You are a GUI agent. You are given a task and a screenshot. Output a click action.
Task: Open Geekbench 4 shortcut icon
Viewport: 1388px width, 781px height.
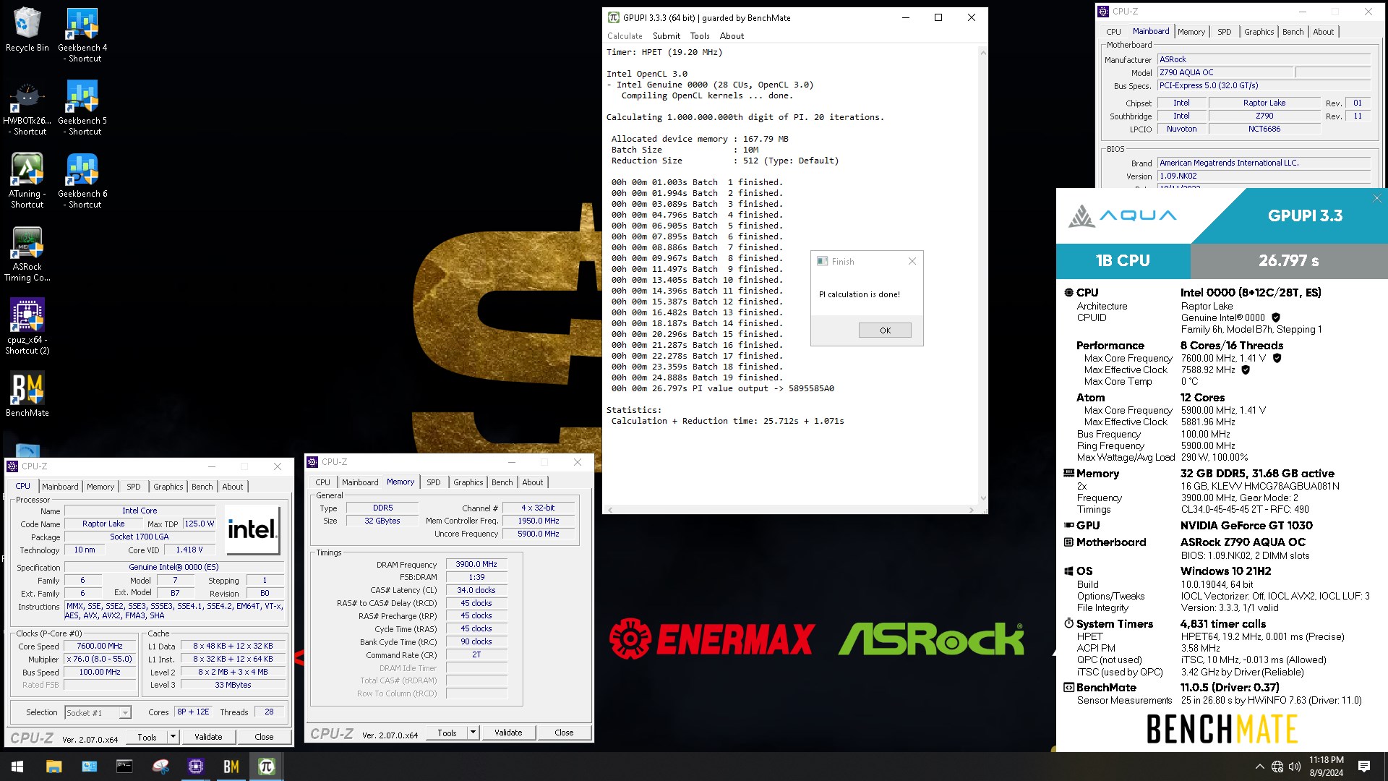82,34
